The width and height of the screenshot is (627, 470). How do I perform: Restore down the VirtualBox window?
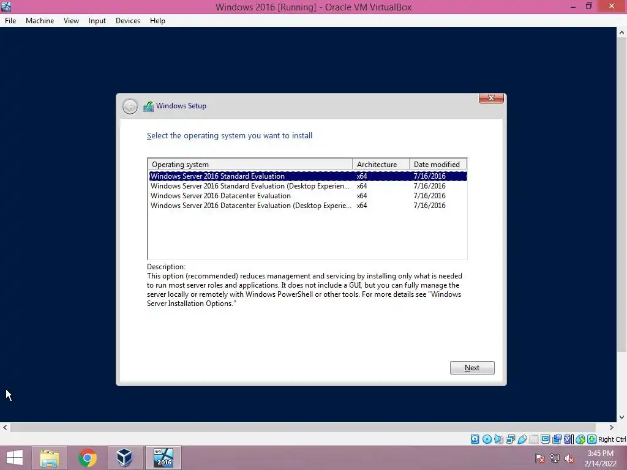[589, 6]
